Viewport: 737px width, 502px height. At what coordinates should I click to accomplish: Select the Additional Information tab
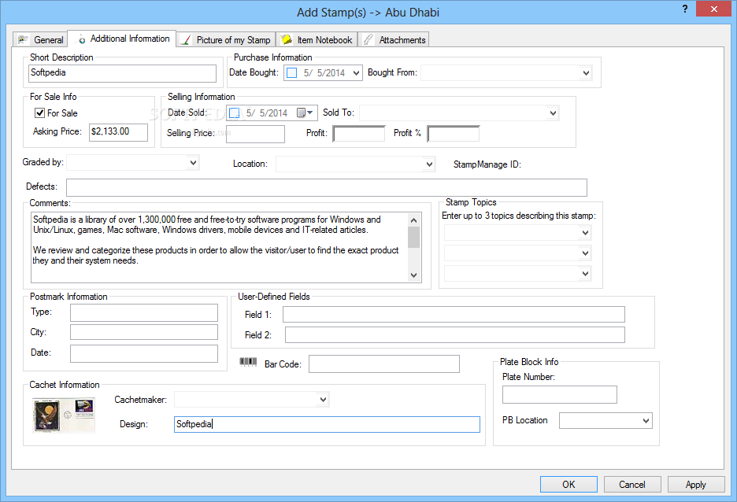[x=122, y=39]
